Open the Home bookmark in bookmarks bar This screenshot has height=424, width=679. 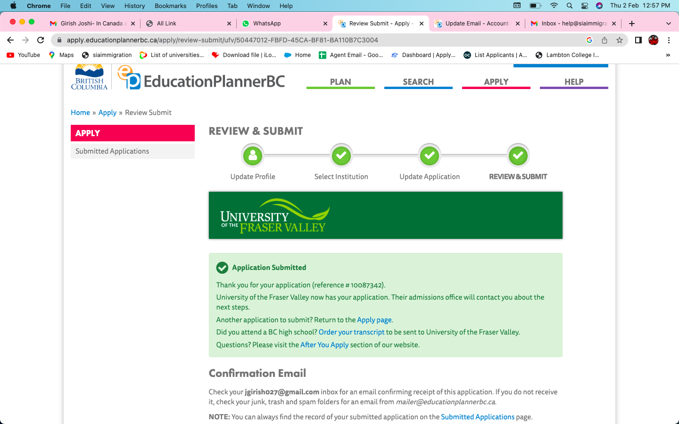coord(298,55)
